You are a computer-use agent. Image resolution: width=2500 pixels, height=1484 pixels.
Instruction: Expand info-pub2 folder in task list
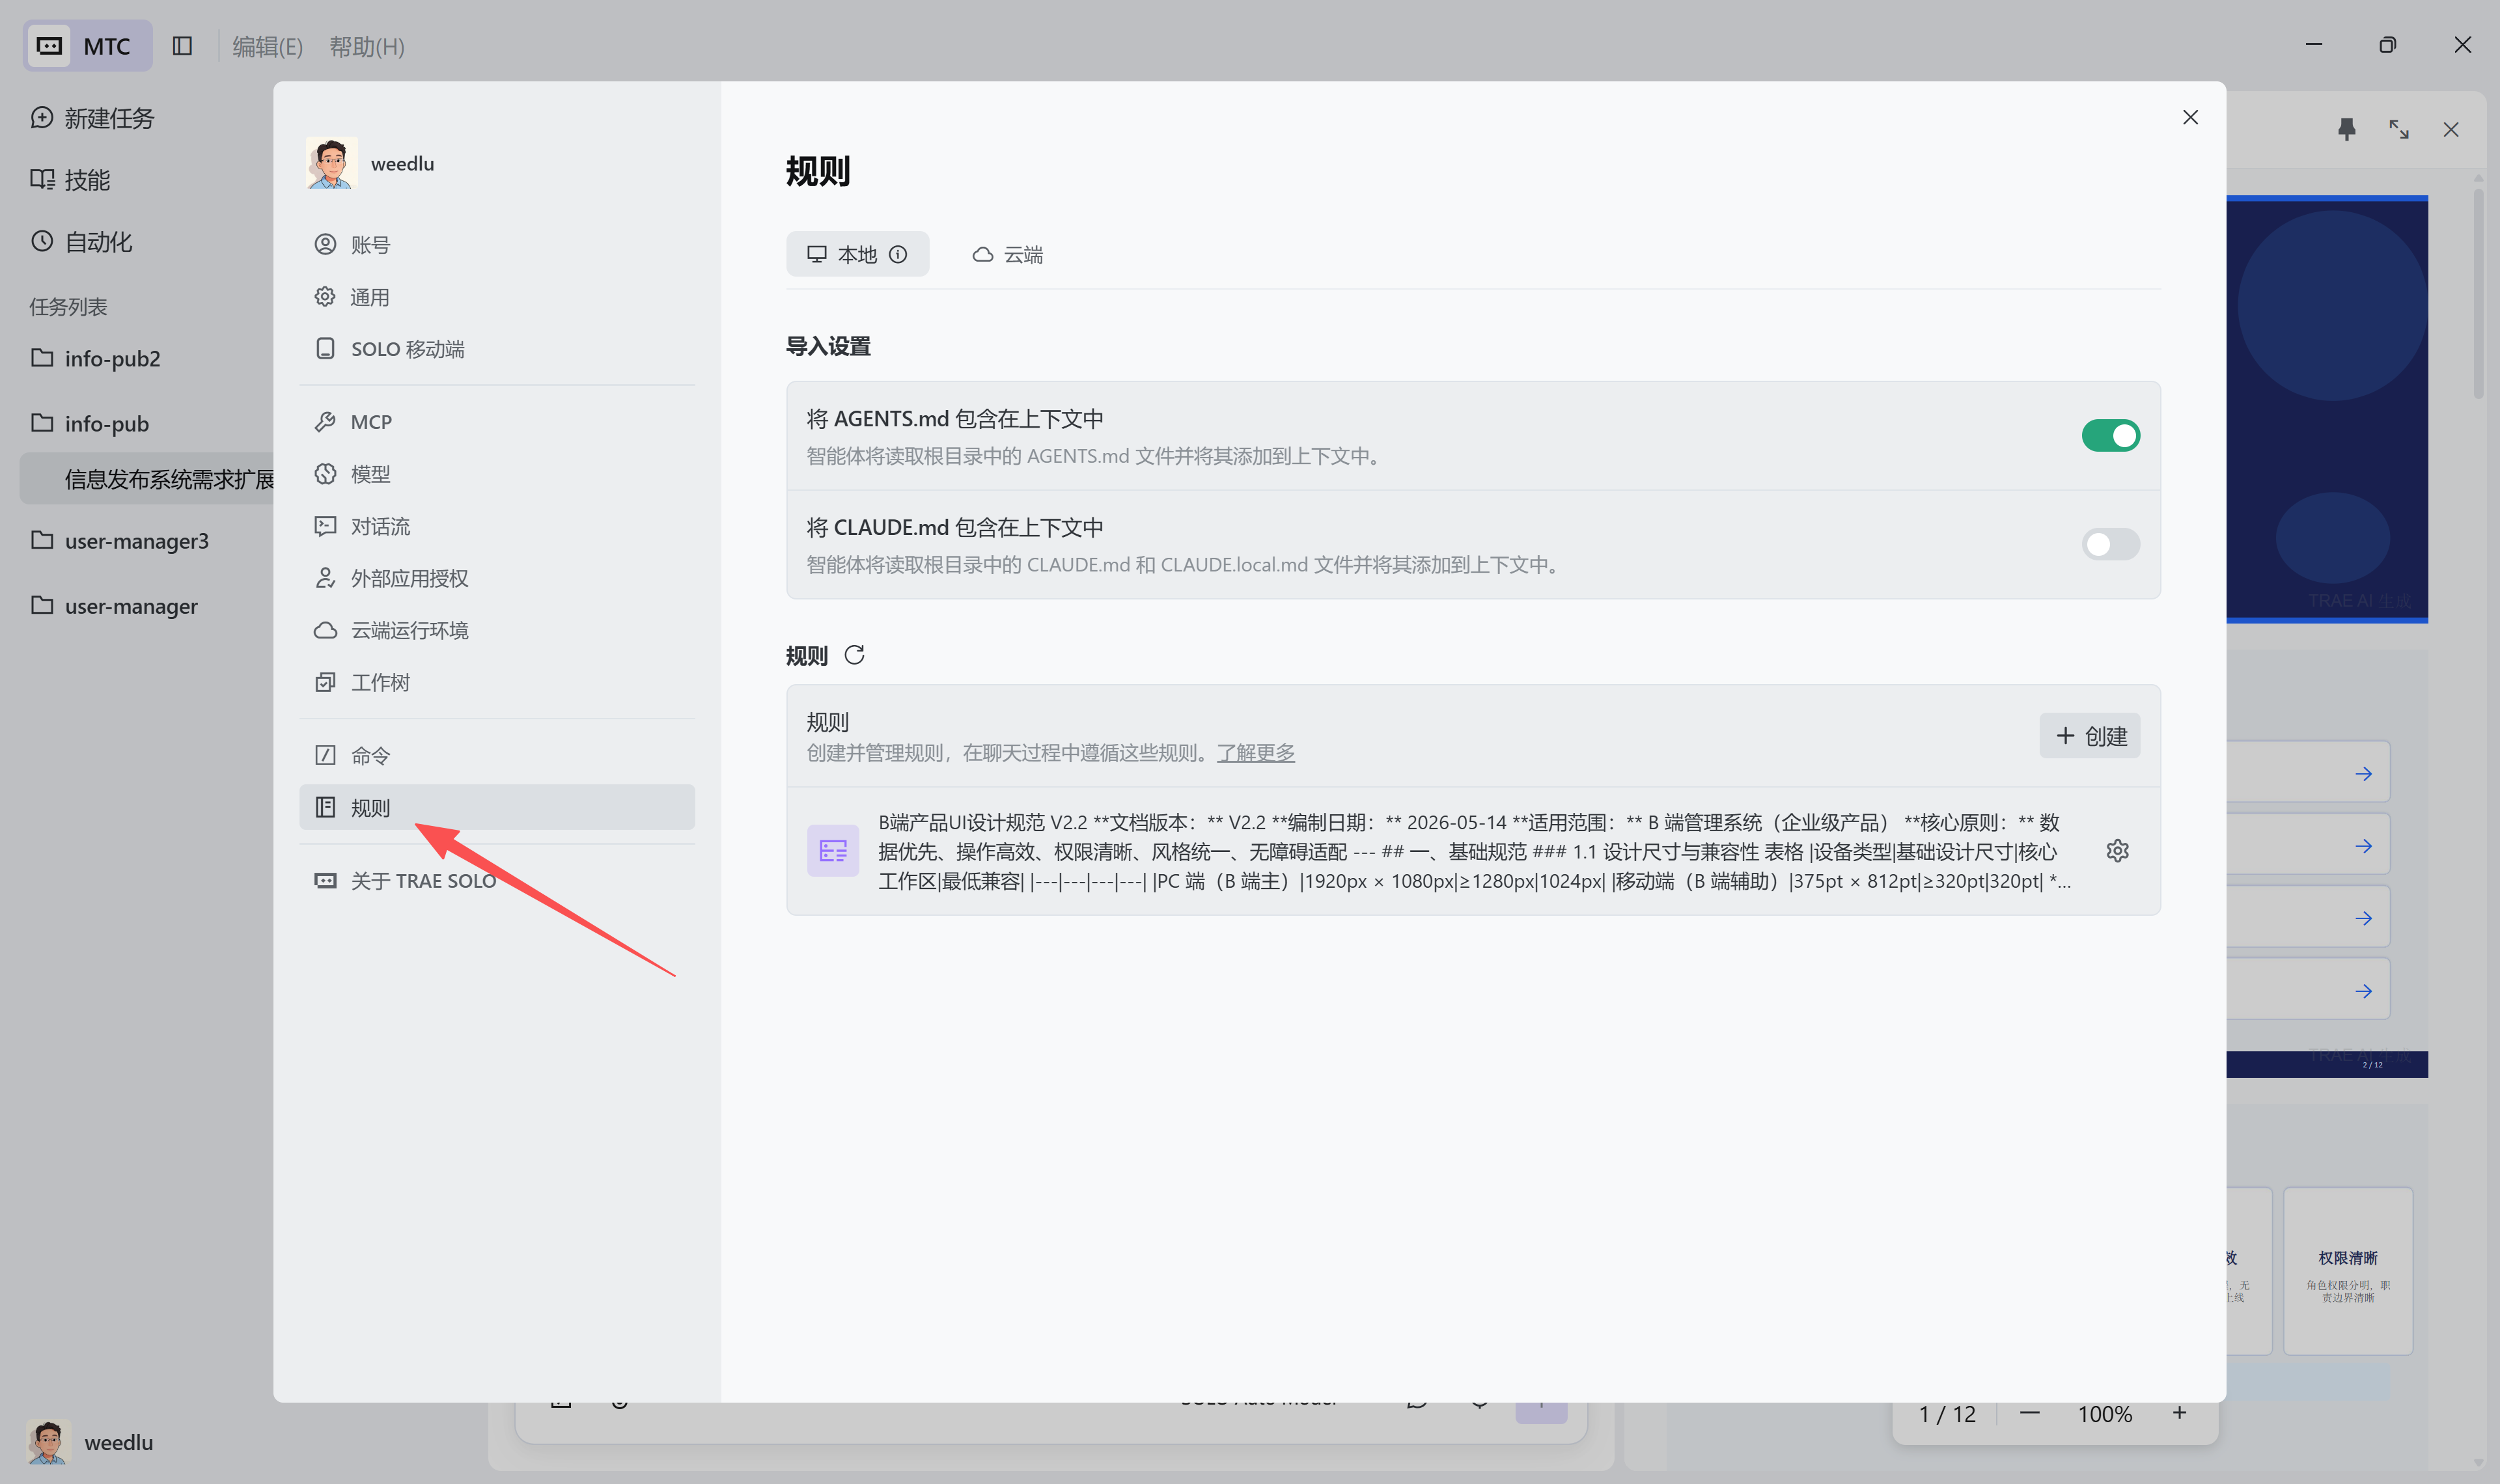point(96,358)
